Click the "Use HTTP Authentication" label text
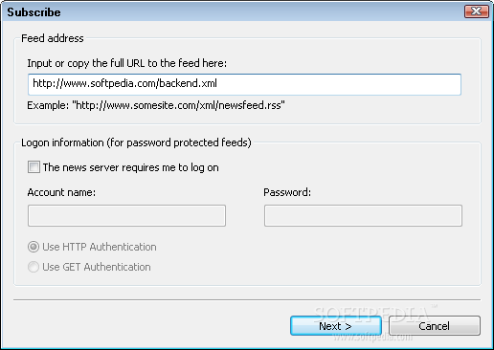This screenshot has width=494, height=350. click(100, 247)
